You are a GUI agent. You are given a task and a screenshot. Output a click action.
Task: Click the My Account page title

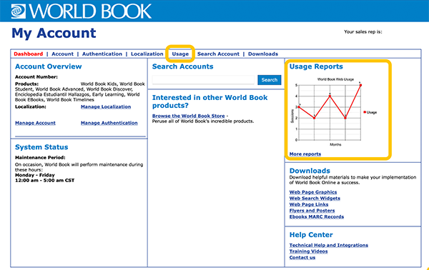click(54, 34)
